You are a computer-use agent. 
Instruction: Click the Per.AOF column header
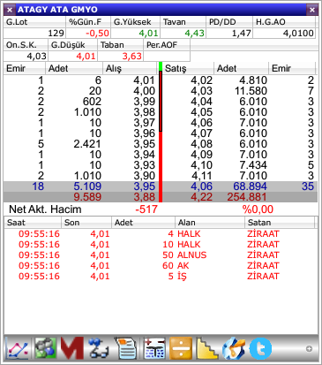(167, 45)
